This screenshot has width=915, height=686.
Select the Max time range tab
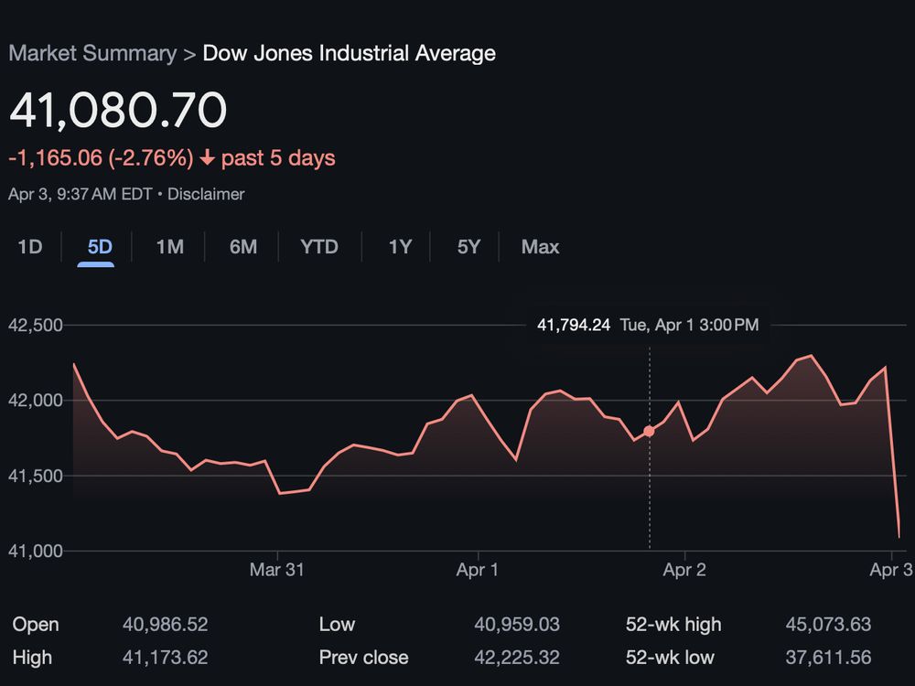[541, 247]
